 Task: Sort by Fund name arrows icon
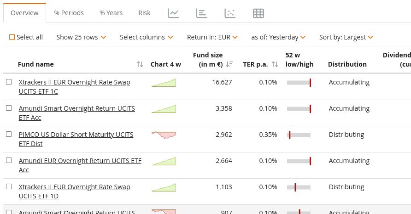(140, 64)
